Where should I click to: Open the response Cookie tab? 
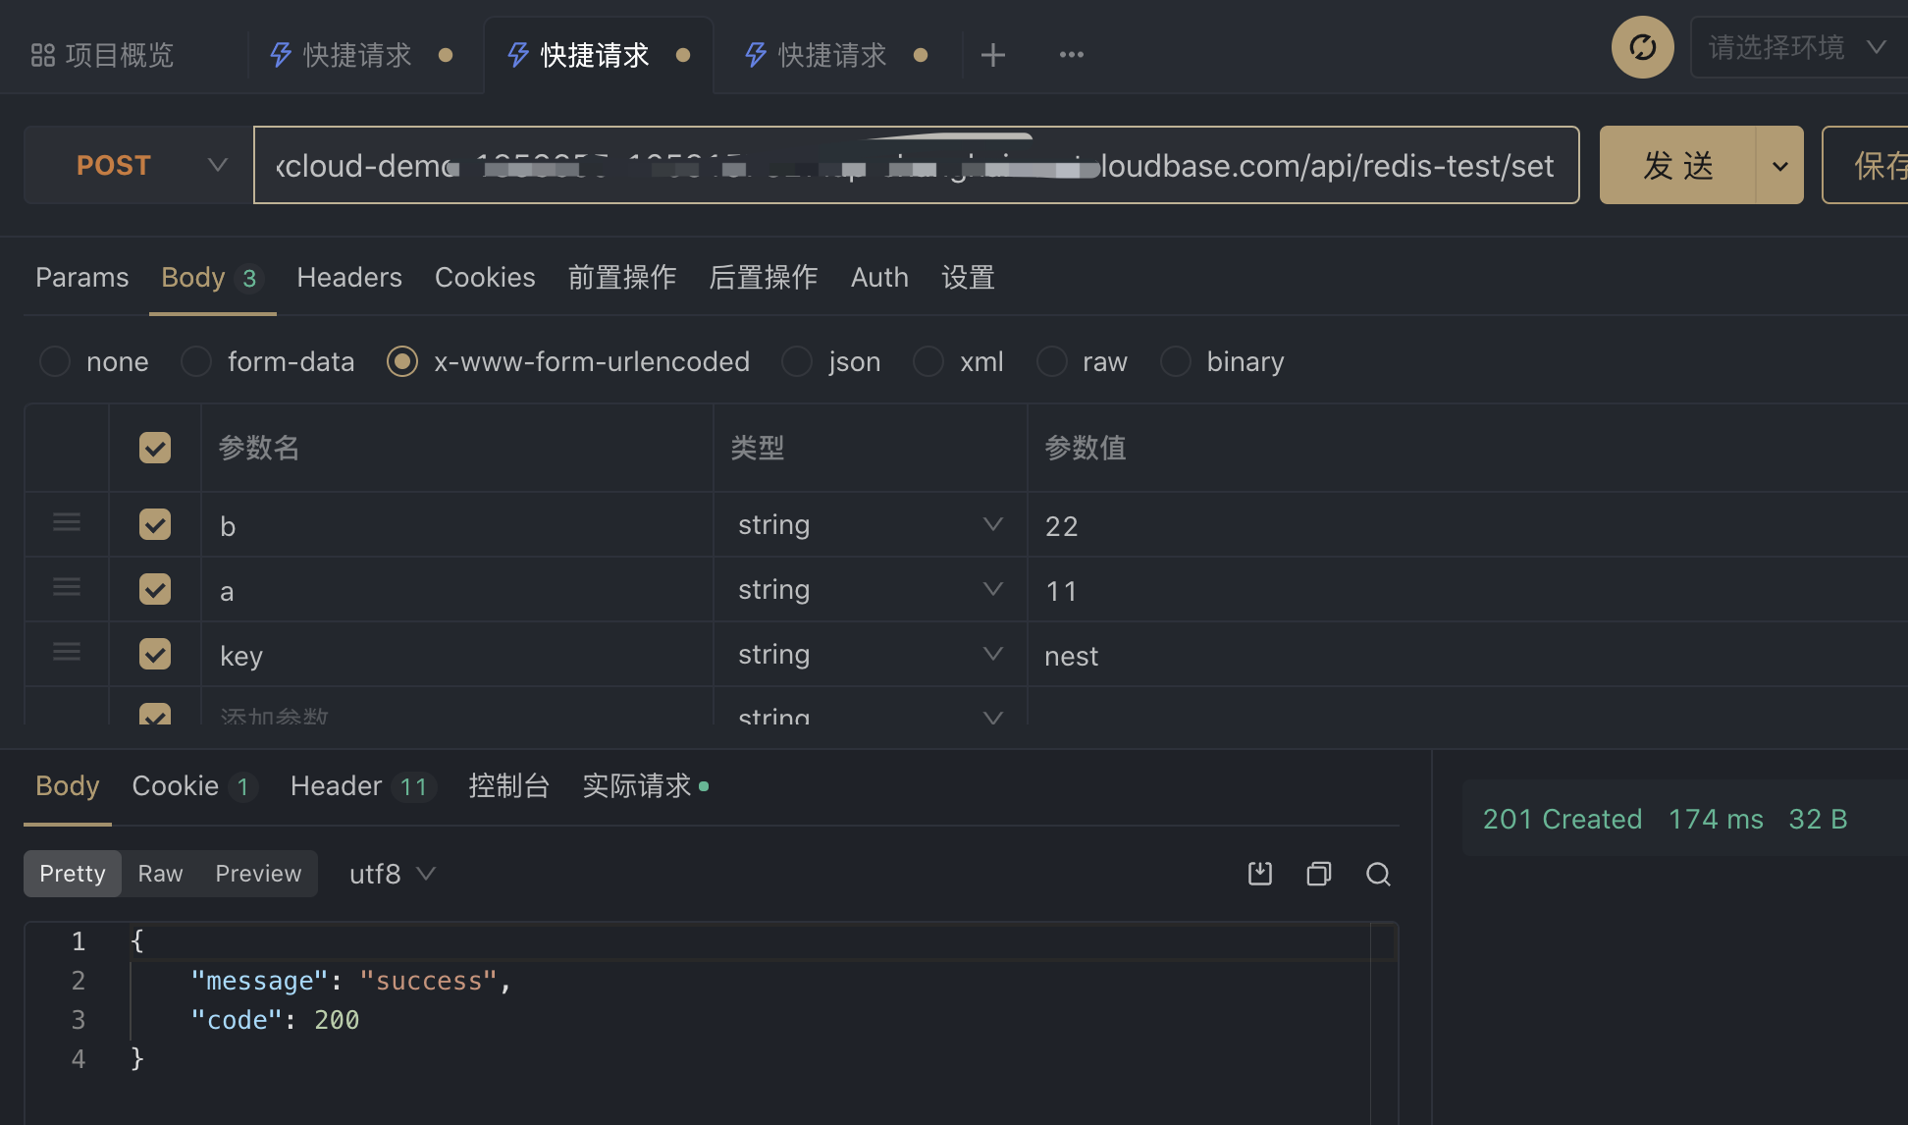coord(194,786)
